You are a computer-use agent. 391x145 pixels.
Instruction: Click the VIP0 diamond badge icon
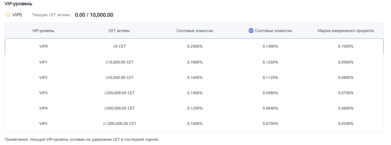[x=8, y=15]
